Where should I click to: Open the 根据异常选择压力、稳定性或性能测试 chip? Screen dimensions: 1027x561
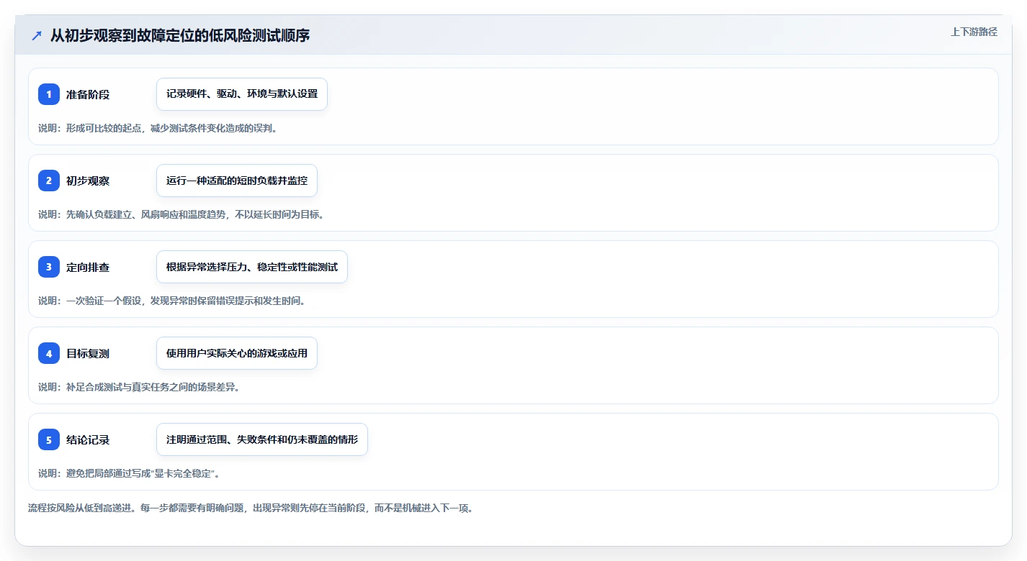tap(252, 267)
